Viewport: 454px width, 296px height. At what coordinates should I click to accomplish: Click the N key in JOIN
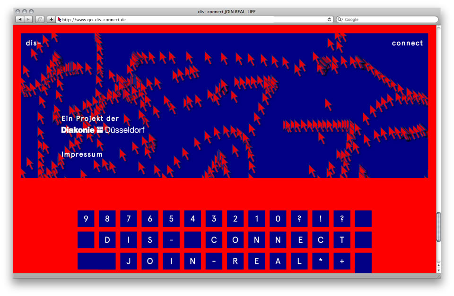click(192, 262)
